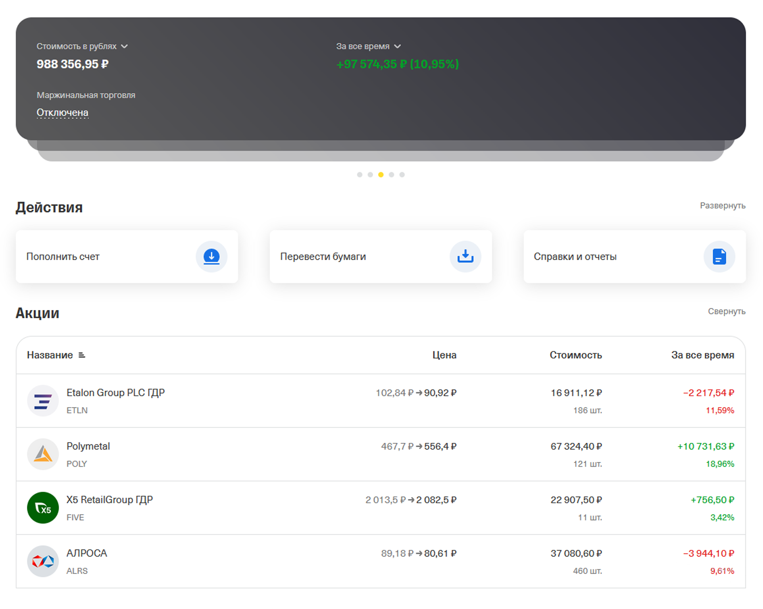Click the Стоимость column header

tap(576, 355)
